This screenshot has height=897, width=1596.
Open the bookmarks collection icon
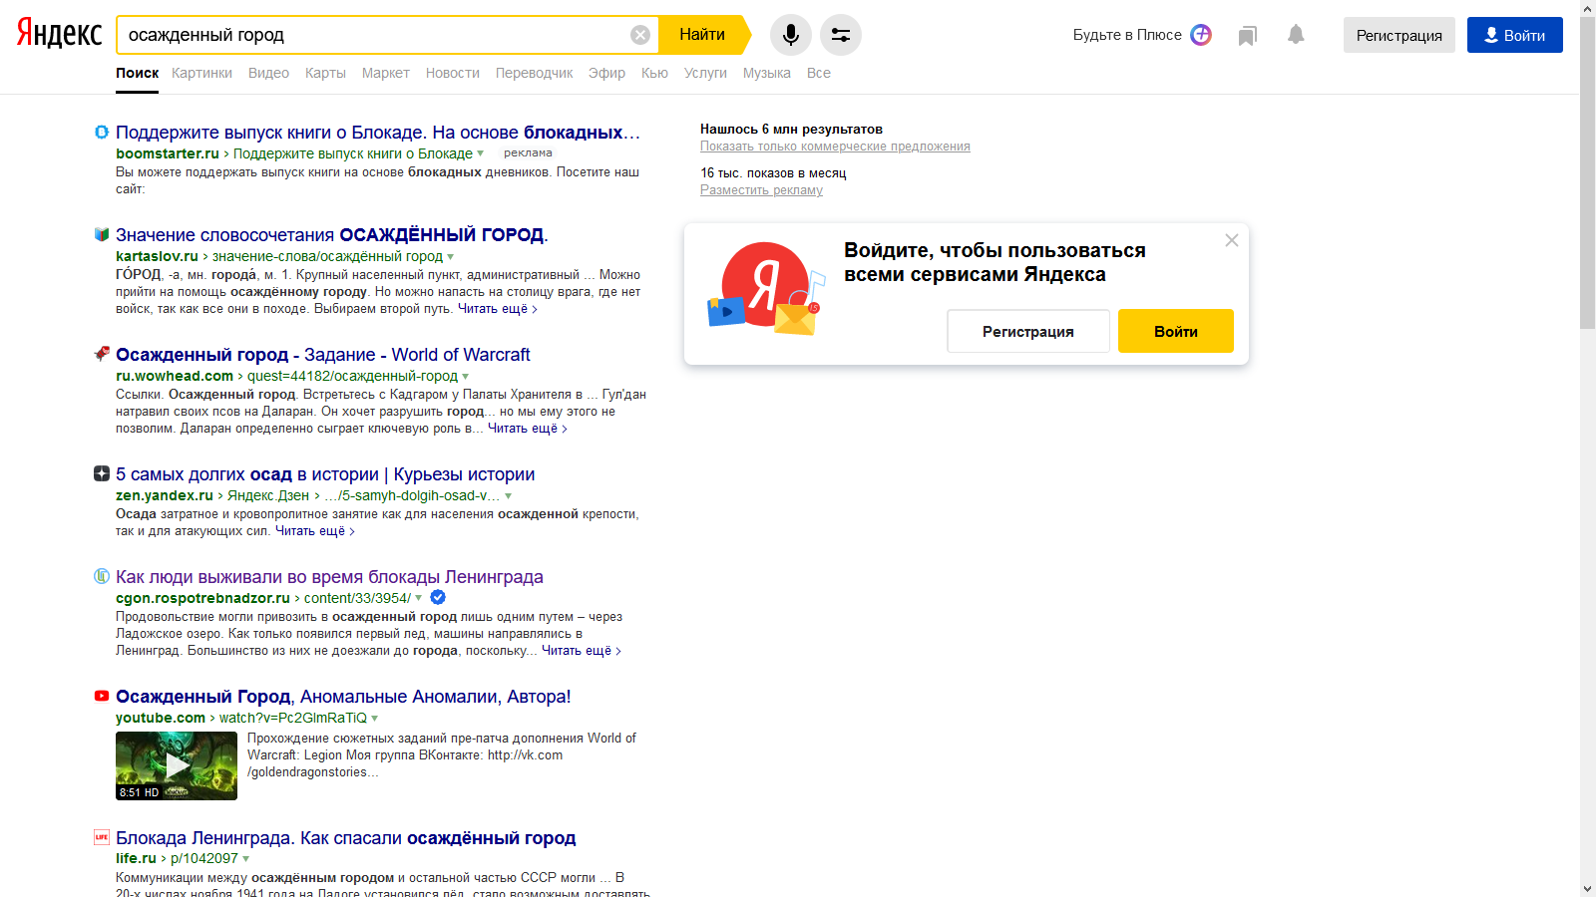tap(1247, 36)
